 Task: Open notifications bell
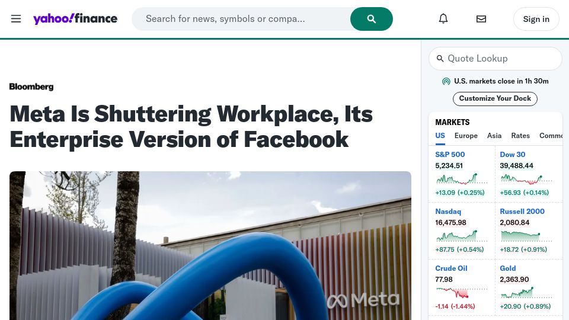click(x=443, y=18)
